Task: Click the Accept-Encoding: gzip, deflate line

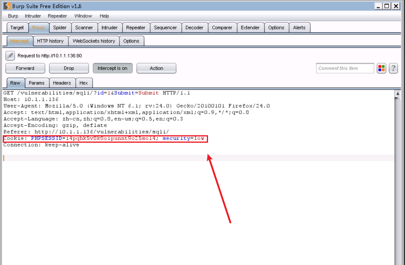Action: click(55, 125)
